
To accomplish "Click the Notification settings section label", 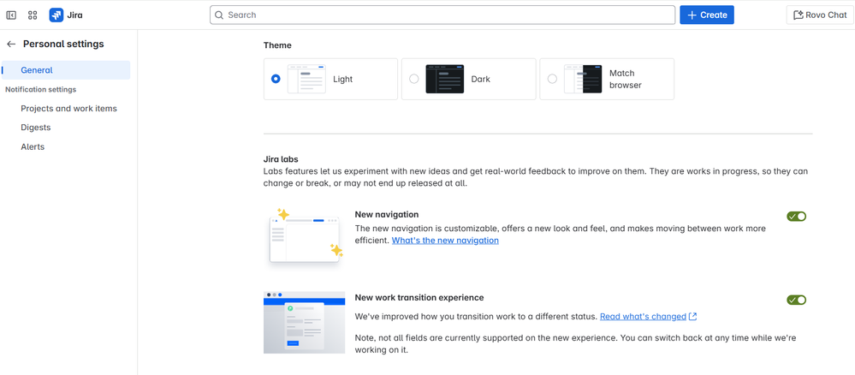I will click(x=41, y=90).
